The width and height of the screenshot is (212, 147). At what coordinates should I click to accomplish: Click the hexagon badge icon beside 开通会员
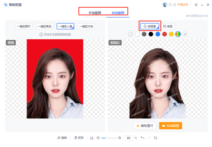[175, 5]
